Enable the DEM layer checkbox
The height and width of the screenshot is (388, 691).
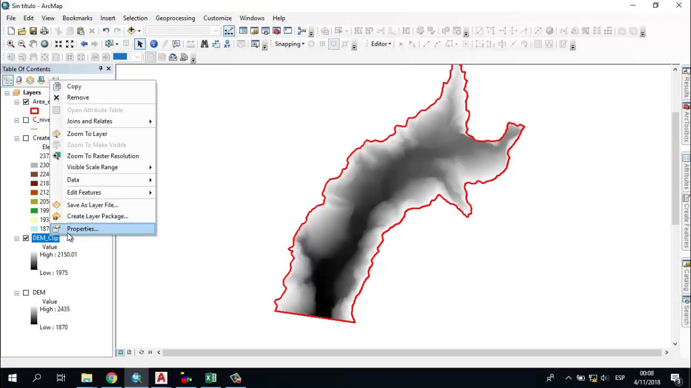pos(26,293)
